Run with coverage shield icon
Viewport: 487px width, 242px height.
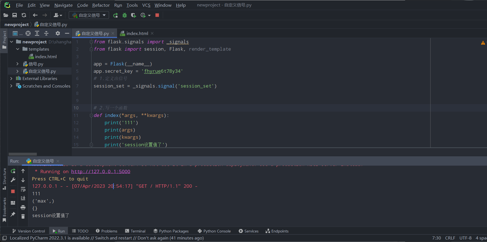(134, 15)
